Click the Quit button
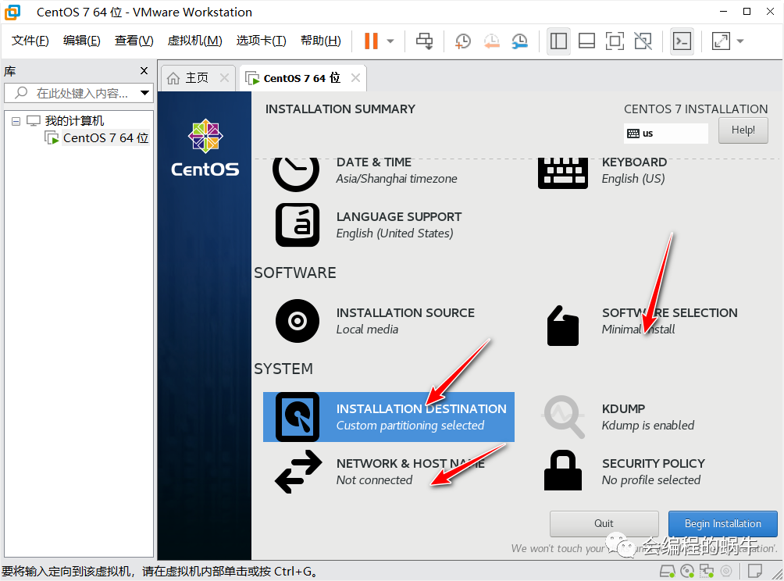The height and width of the screenshot is (581, 784). [x=604, y=523]
